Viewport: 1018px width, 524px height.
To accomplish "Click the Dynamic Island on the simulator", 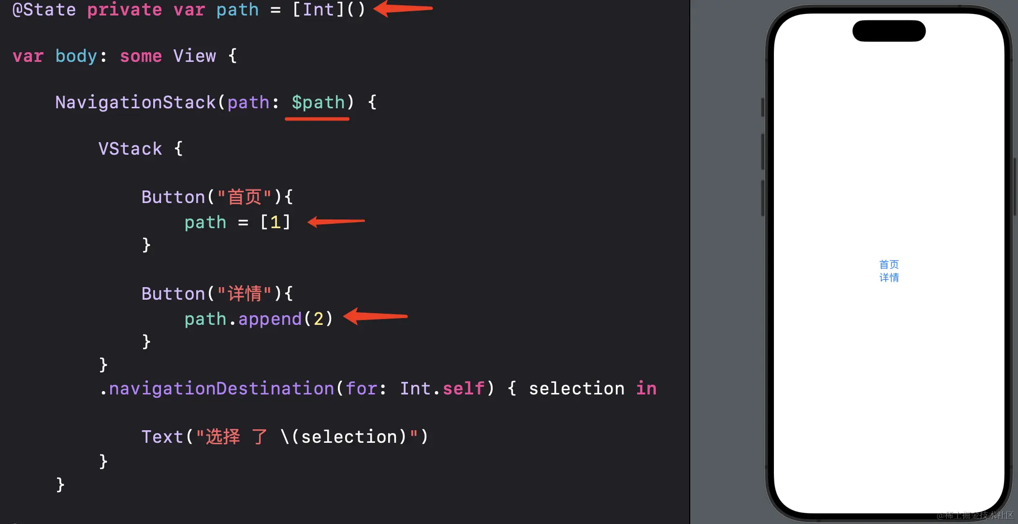I will (888, 31).
